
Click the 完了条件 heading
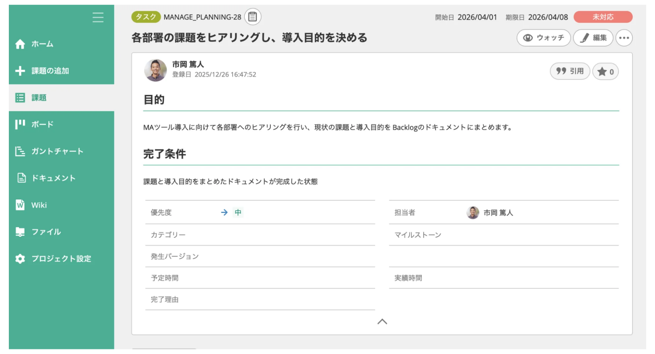[x=164, y=154]
